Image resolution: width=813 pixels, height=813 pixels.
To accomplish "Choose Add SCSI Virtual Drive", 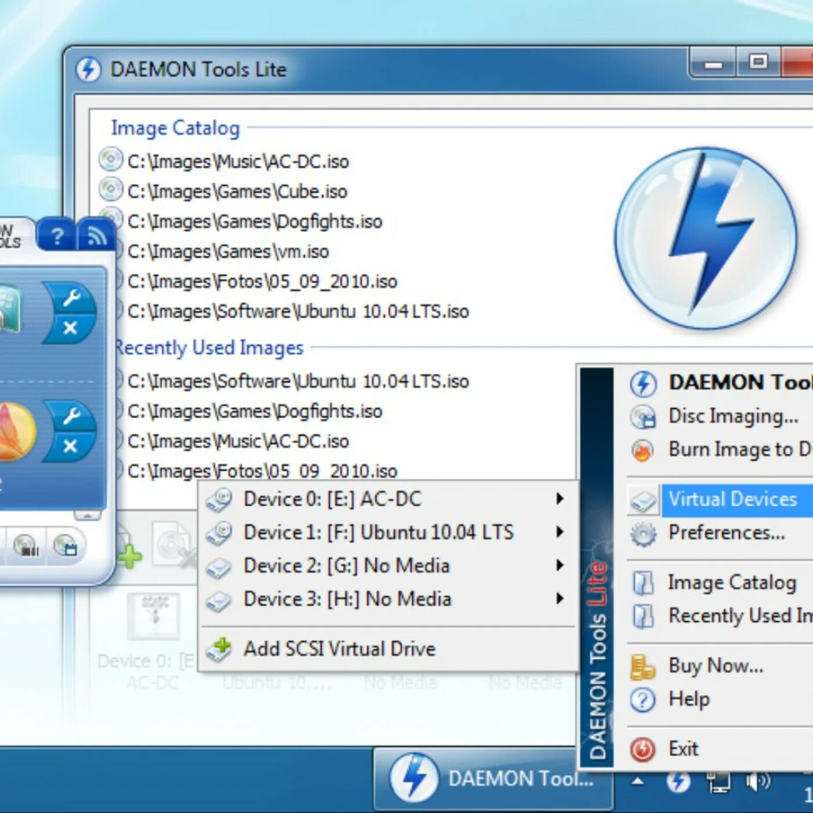I will point(388,649).
